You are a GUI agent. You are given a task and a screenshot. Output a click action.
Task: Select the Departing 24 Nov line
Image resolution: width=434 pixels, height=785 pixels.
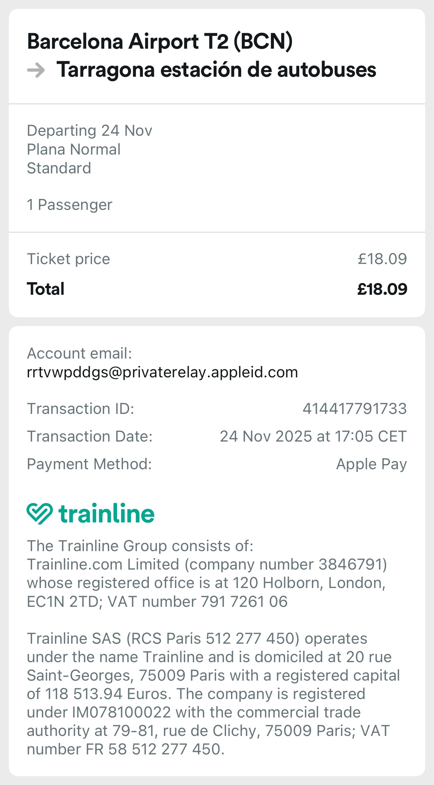pos(89,131)
